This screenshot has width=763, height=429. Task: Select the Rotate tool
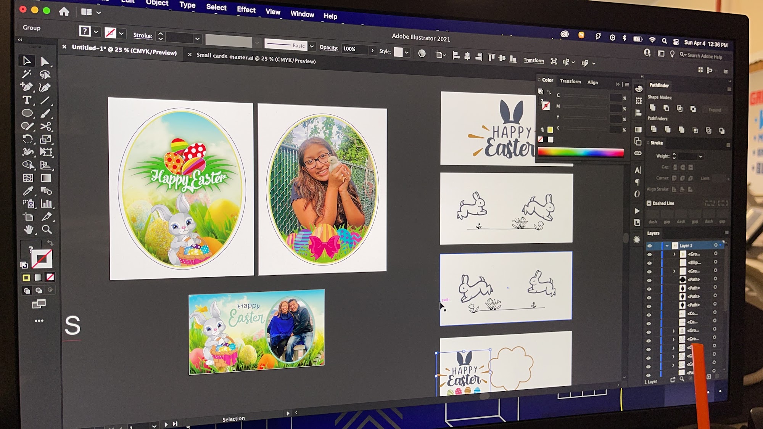coord(27,139)
